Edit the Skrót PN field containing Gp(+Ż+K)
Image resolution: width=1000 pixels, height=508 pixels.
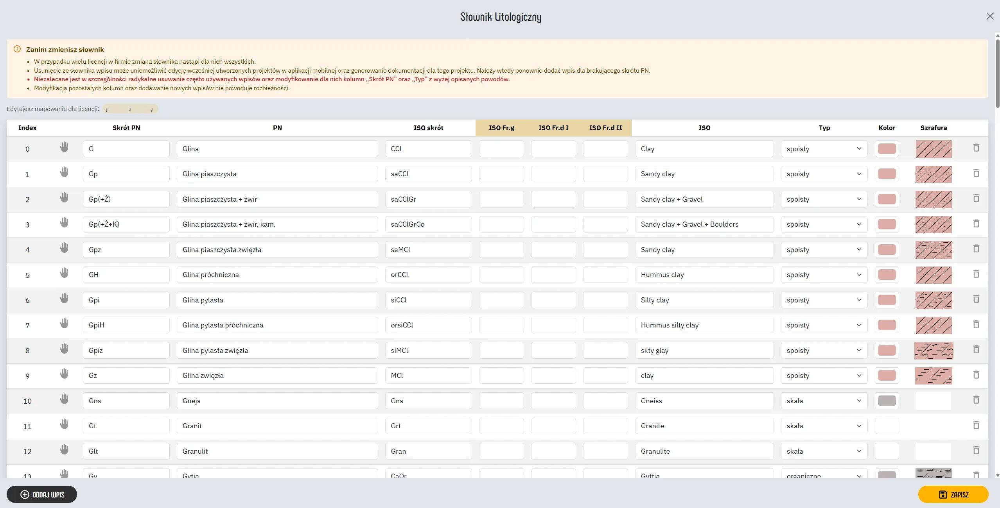click(x=126, y=224)
